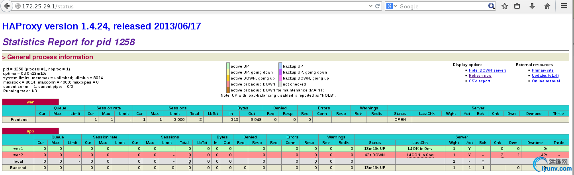This screenshot has width=574, height=175.
Task: Open the Google search engine selector
Action: 392,6
